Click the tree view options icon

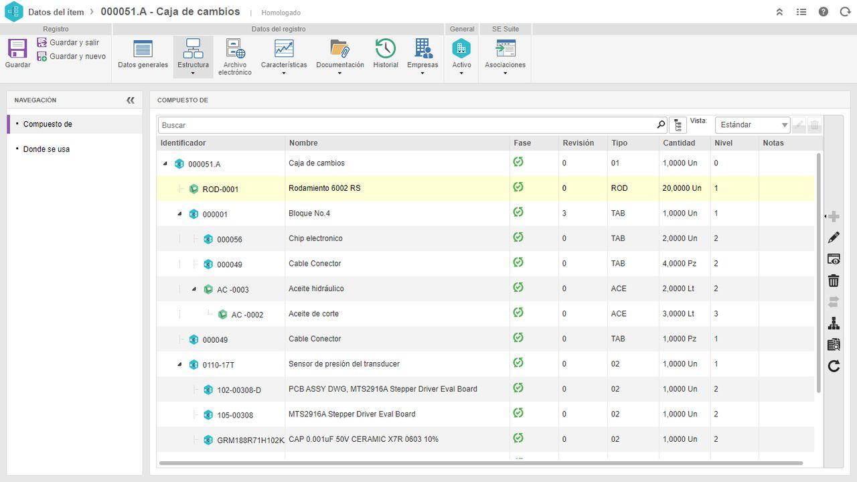(678, 125)
